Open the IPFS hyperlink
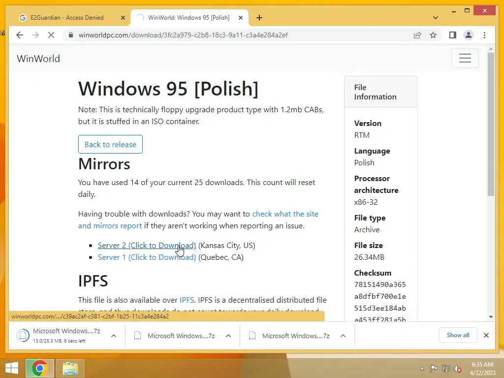This screenshot has height=378, width=504. [187, 300]
